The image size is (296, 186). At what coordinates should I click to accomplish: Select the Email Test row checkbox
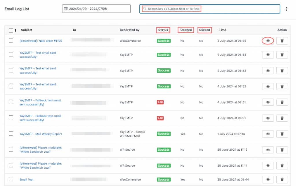[x=11, y=179]
